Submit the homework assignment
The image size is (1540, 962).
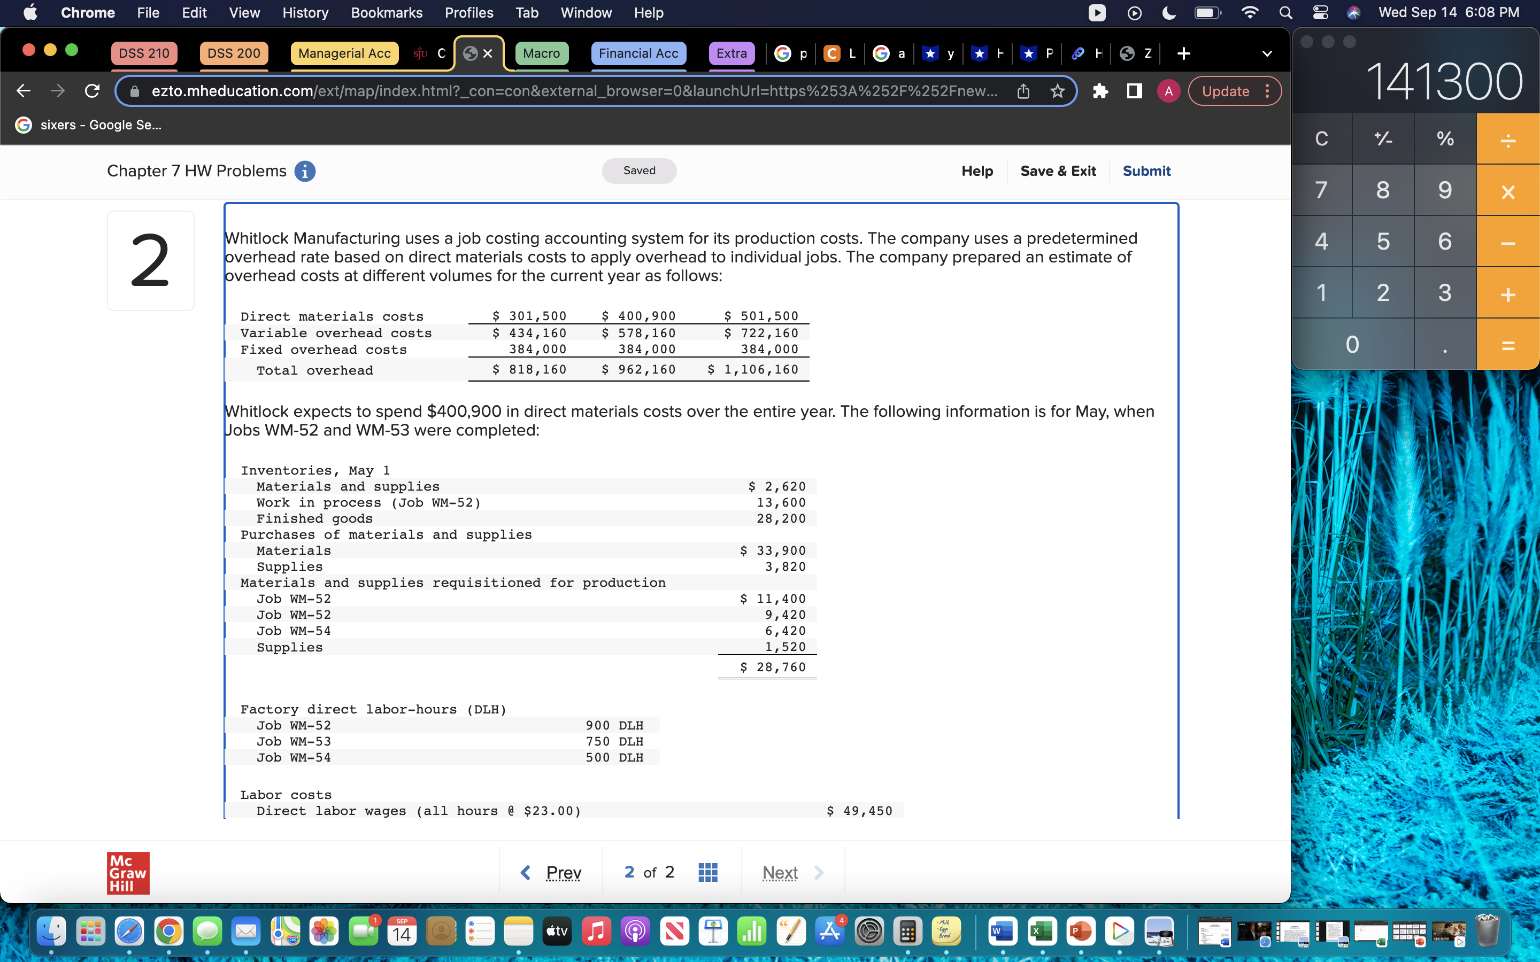pyautogui.click(x=1146, y=170)
